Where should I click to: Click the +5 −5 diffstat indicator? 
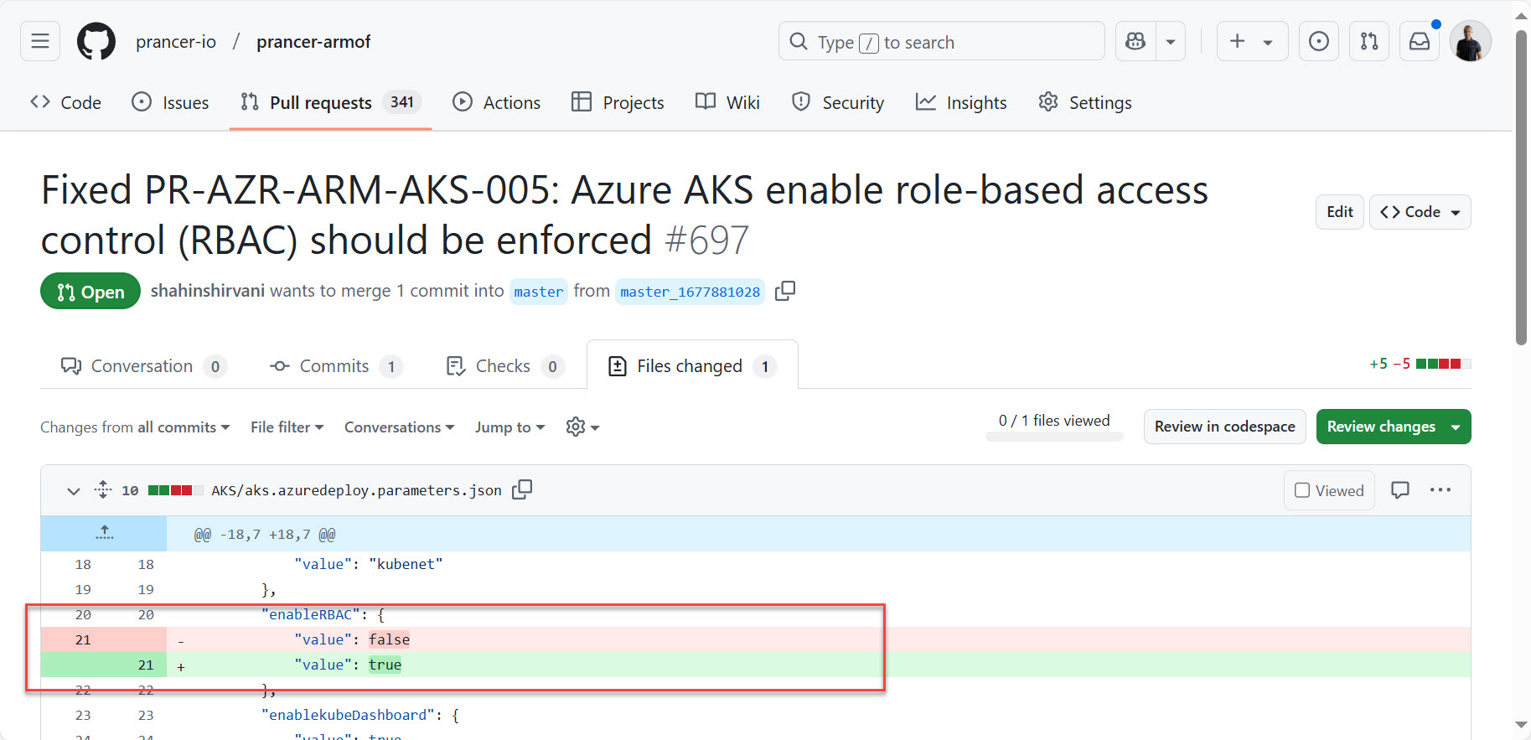click(x=1420, y=364)
